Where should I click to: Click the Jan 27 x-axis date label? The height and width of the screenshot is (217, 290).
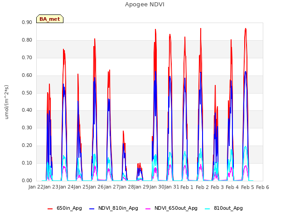tap(111, 187)
